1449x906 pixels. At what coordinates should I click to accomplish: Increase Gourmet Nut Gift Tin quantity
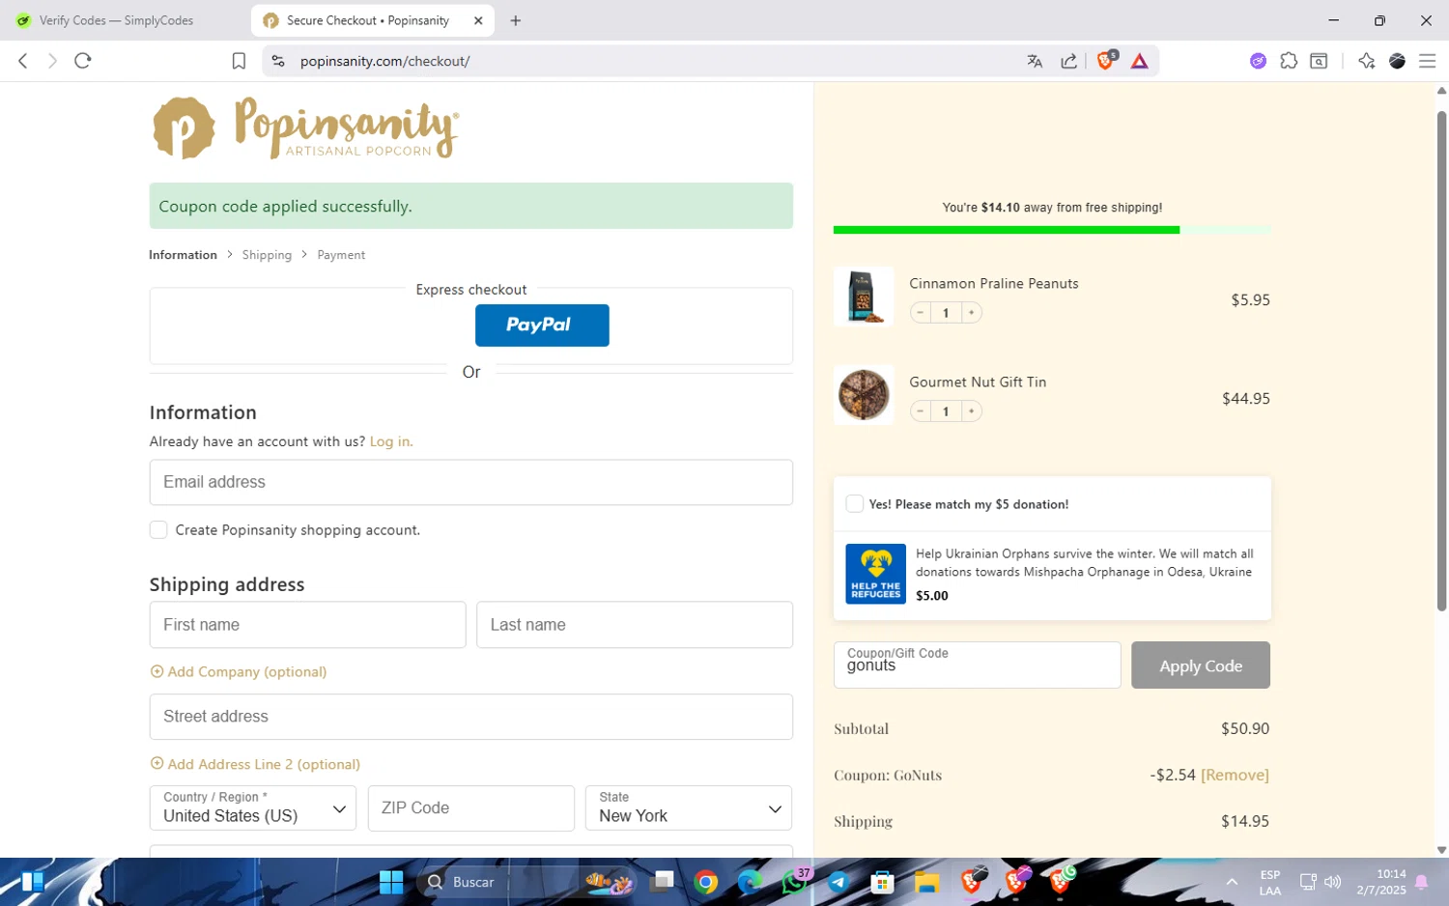972,411
